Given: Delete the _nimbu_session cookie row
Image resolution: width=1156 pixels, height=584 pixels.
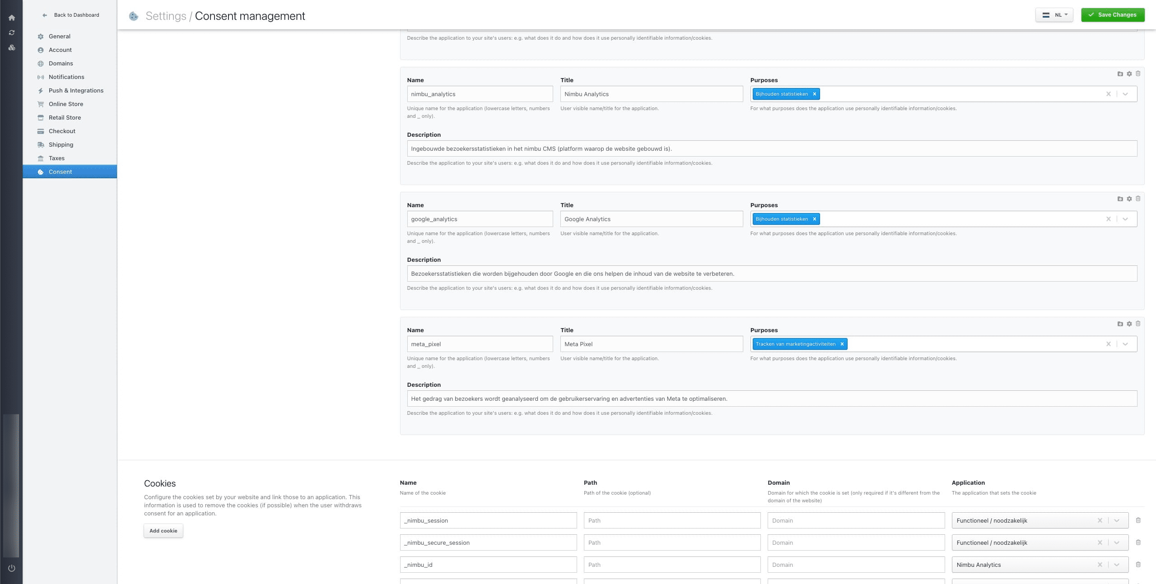Looking at the screenshot, I should 1138,520.
